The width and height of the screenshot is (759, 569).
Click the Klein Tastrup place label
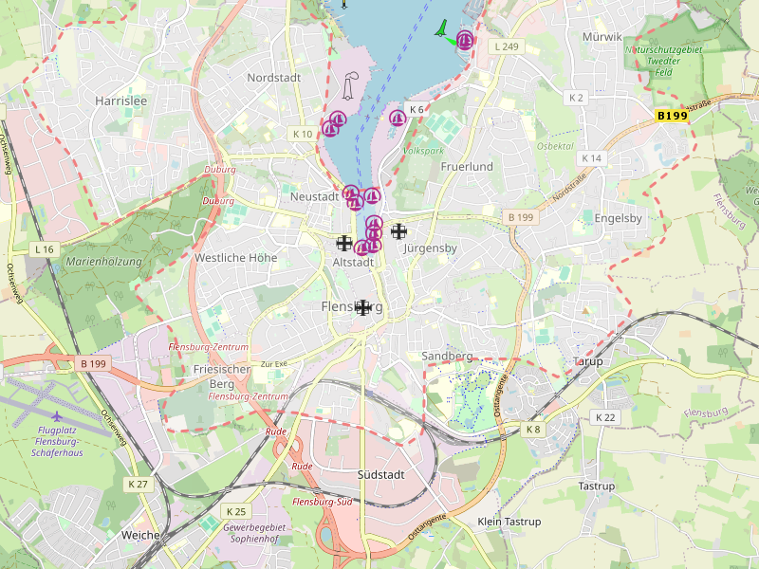point(509,523)
